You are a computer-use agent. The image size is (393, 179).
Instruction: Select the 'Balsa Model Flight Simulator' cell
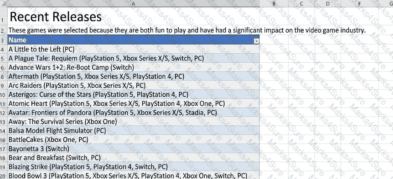133,130
